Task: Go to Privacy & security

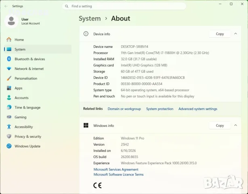Action: coord(38,136)
